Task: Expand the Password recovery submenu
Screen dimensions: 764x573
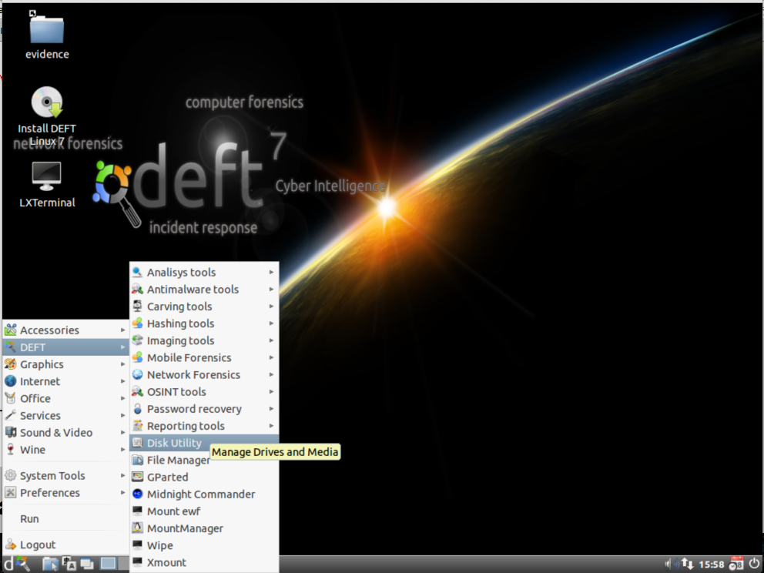Action: [x=204, y=409]
